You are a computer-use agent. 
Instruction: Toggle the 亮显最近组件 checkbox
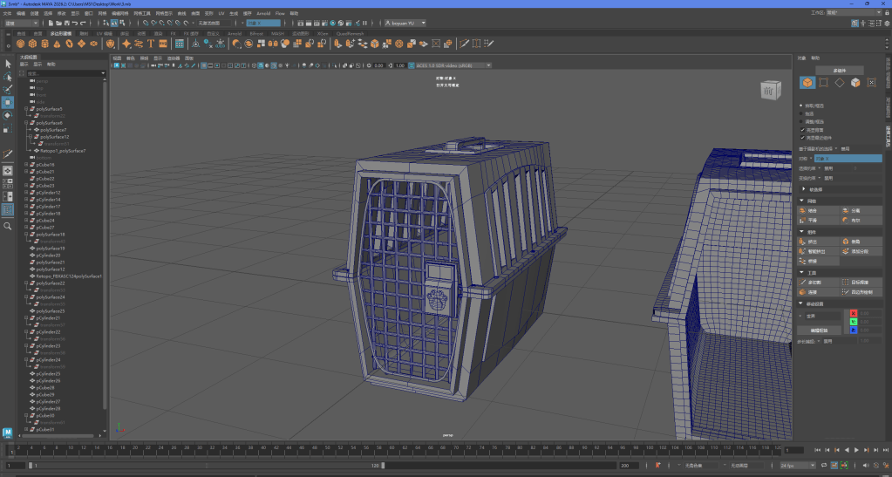coord(802,137)
